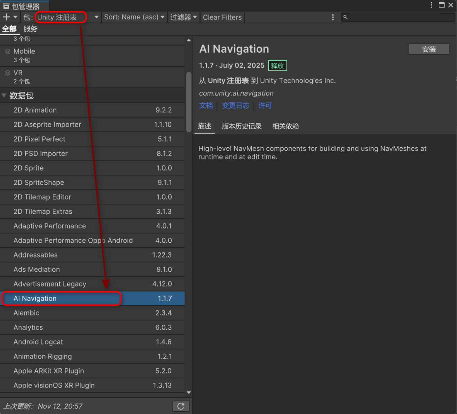Click the 释放 release tag
The height and width of the screenshot is (414, 457).
click(277, 66)
